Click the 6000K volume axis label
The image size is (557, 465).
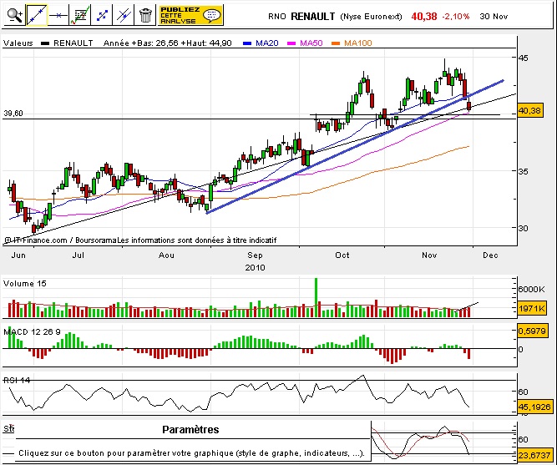pos(531,289)
